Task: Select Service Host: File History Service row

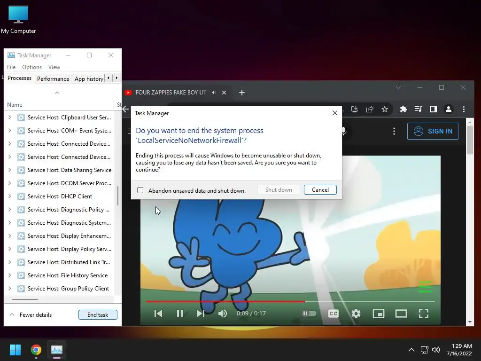Action: pos(60,275)
